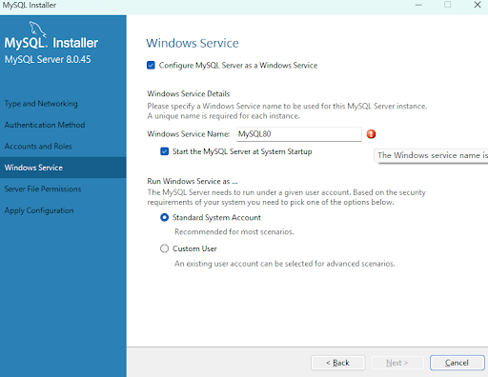Click the Windows Service Name input field
Image resolution: width=488 pixels, height=377 pixels.
tap(299, 134)
